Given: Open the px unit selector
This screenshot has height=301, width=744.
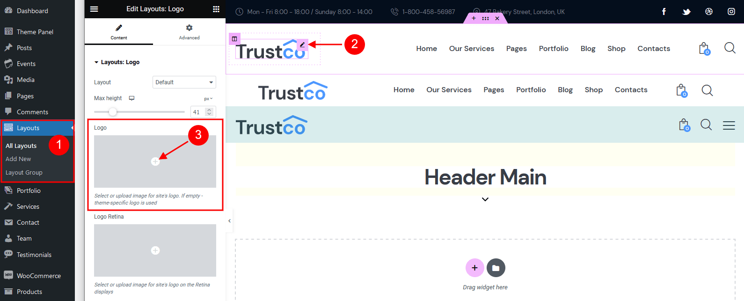Looking at the screenshot, I should (208, 99).
